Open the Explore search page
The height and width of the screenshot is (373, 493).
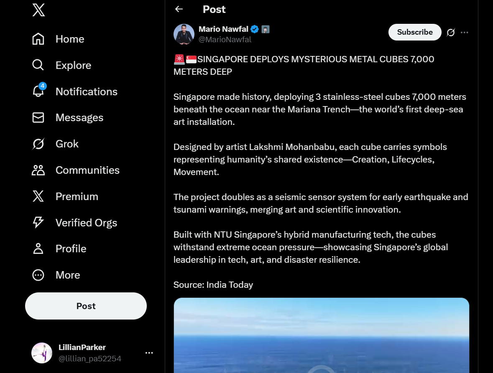pyautogui.click(x=61, y=65)
